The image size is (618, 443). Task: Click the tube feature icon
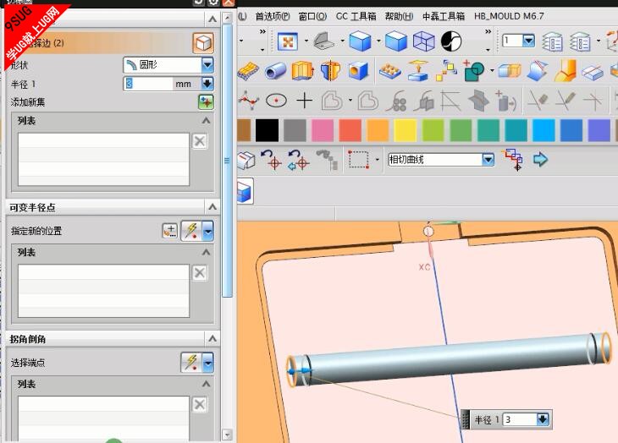tap(275, 72)
